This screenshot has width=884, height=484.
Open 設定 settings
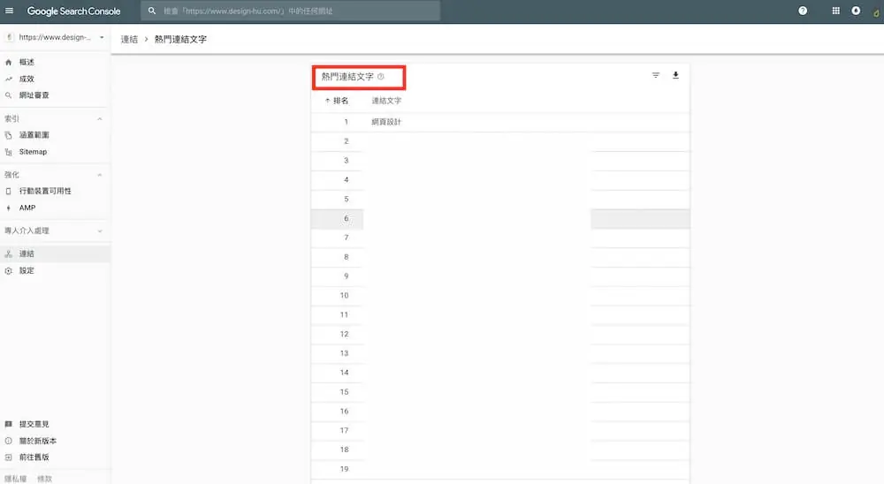click(27, 270)
